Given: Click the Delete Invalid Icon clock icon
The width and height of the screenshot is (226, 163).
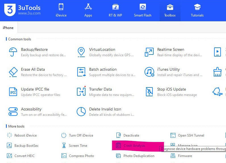Looking at the screenshot, I should (81, 112).
